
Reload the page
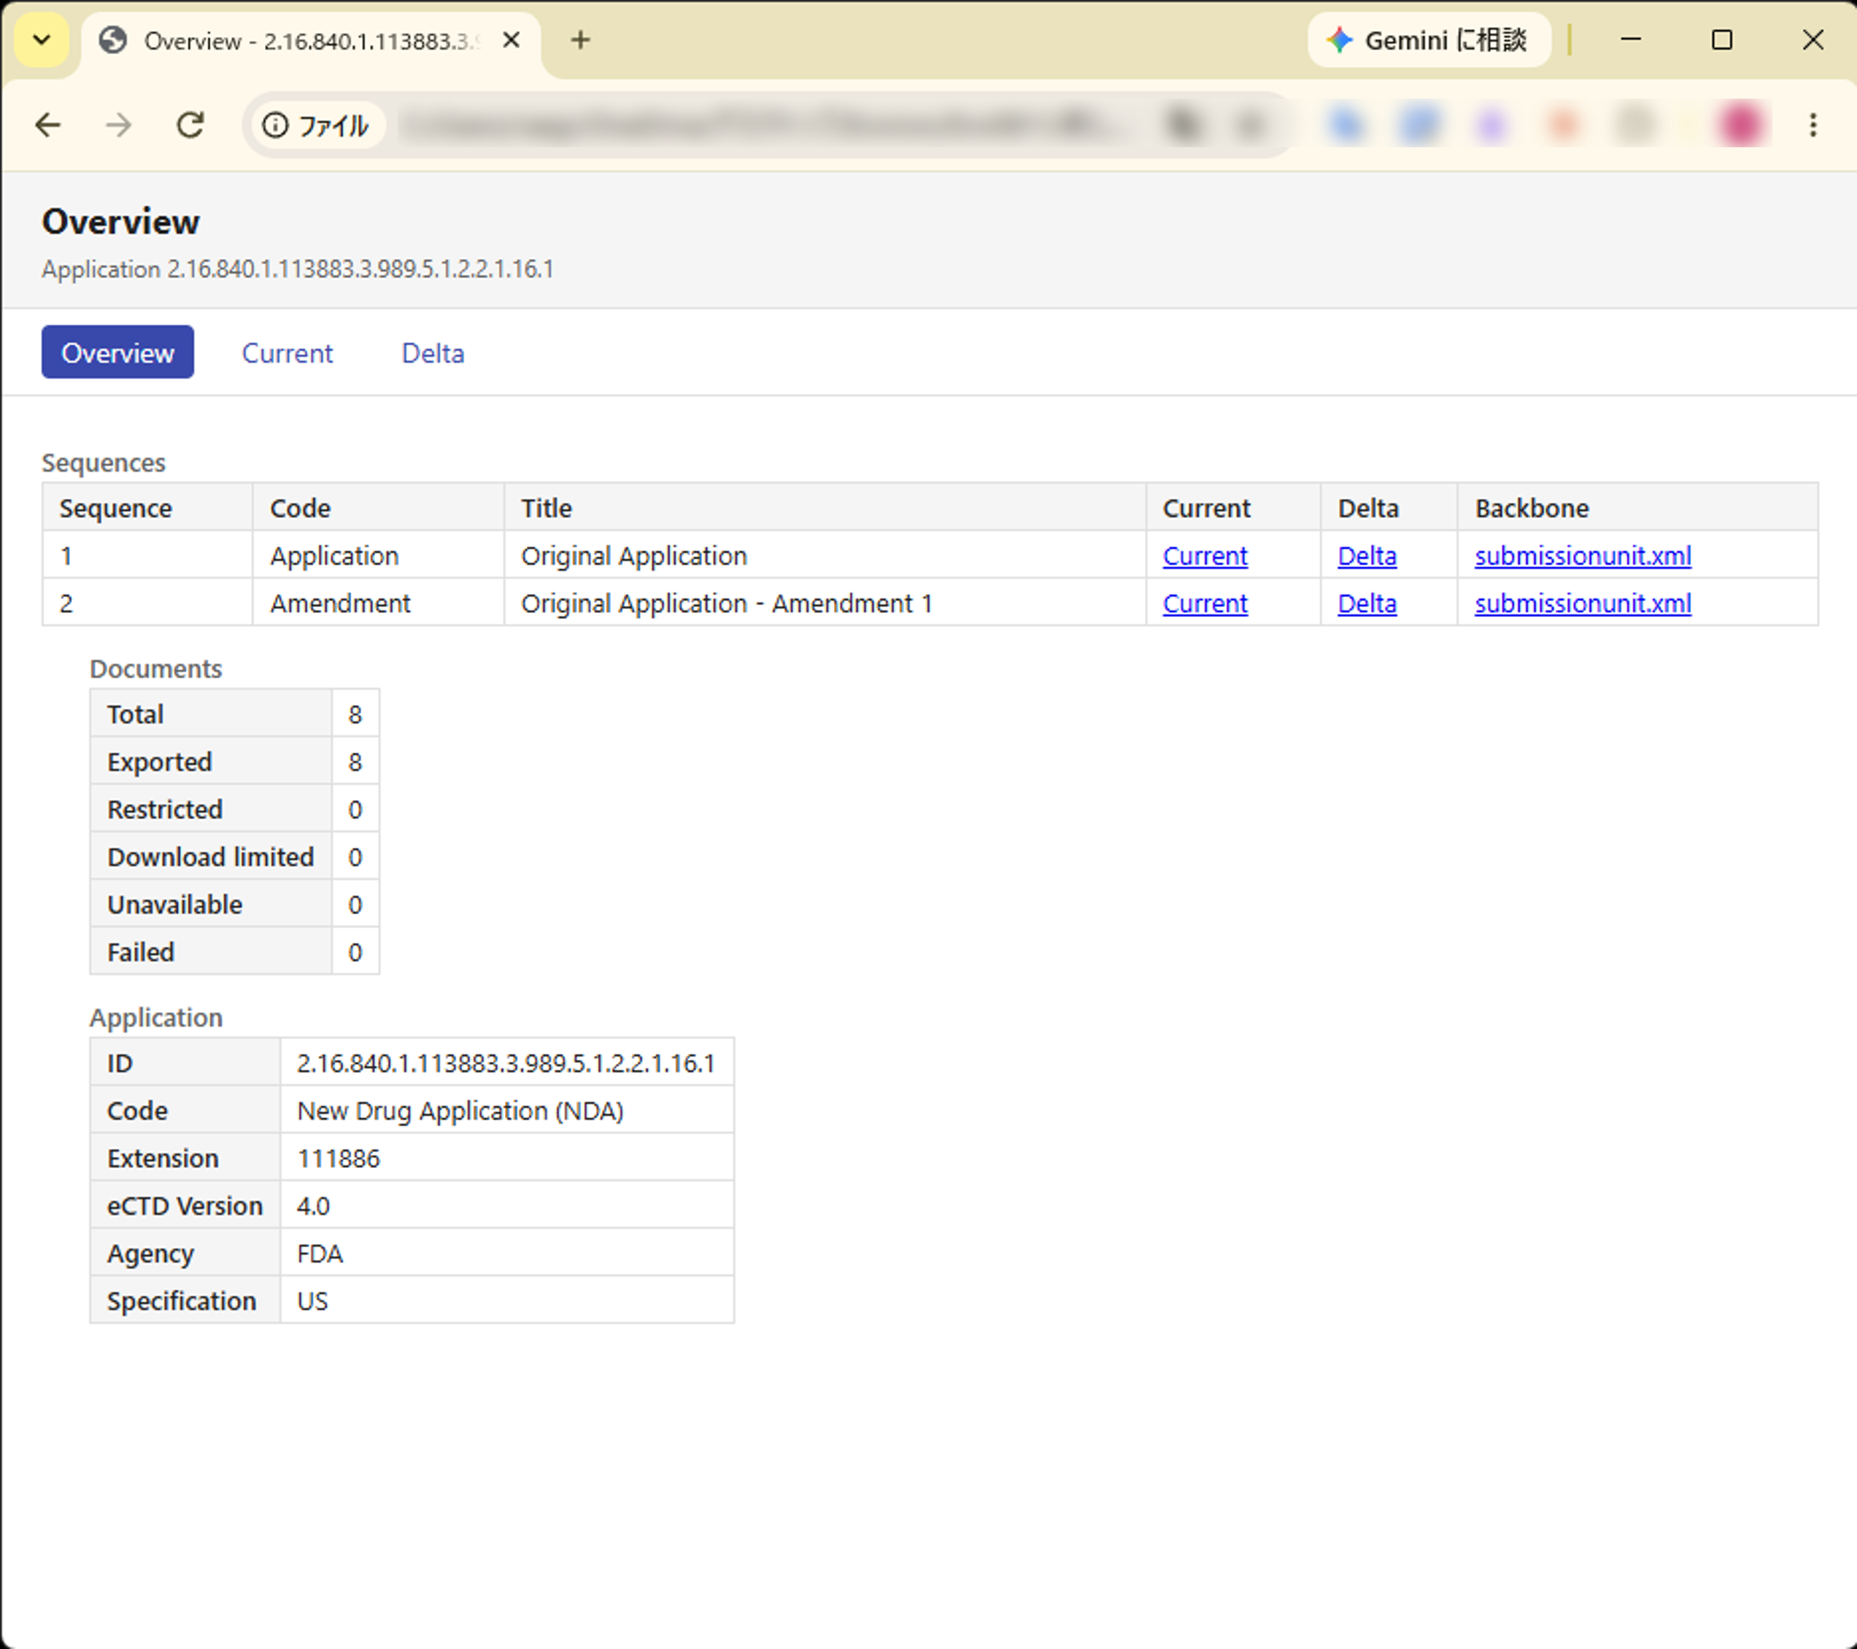click(190, 125)
